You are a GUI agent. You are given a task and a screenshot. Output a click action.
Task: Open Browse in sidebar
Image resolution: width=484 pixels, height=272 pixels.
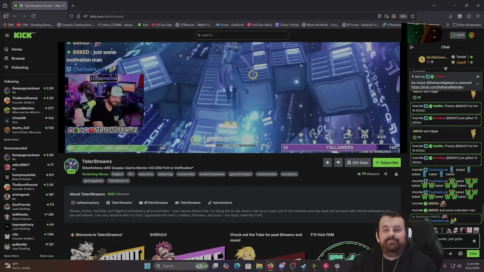point(18,58)
